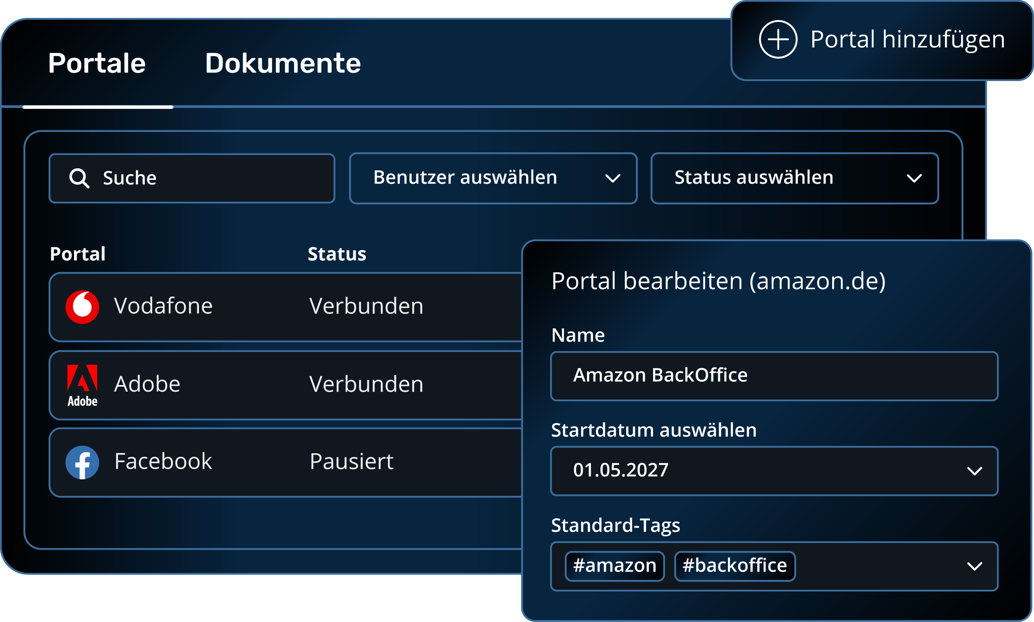Viewport: 1034px width, 622px height.
Task: Open the Benutzer auswählen dropdown
Action: tap(493, 178)
